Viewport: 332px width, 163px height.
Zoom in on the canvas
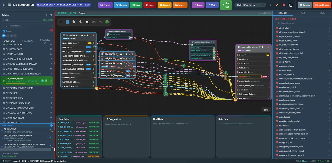[74, 22]
